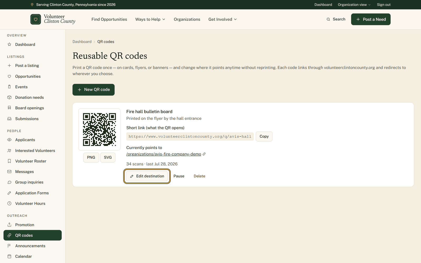Click the magnifier search icon in header
421x263 pixels.
pyautogui.click(x=328, y=19)
